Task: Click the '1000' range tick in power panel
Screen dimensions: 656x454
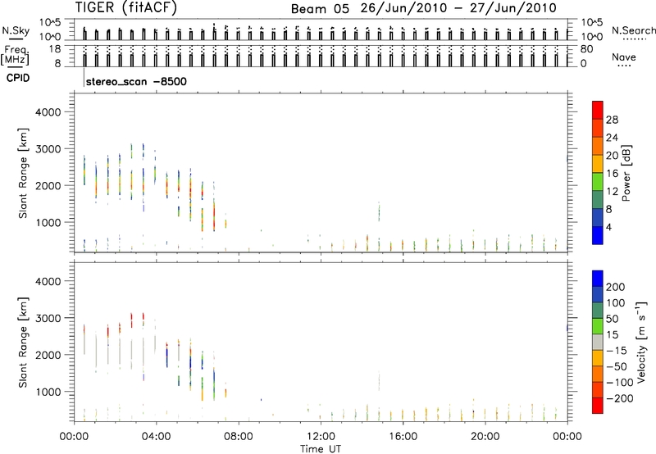Action: (x=48, y=222)
